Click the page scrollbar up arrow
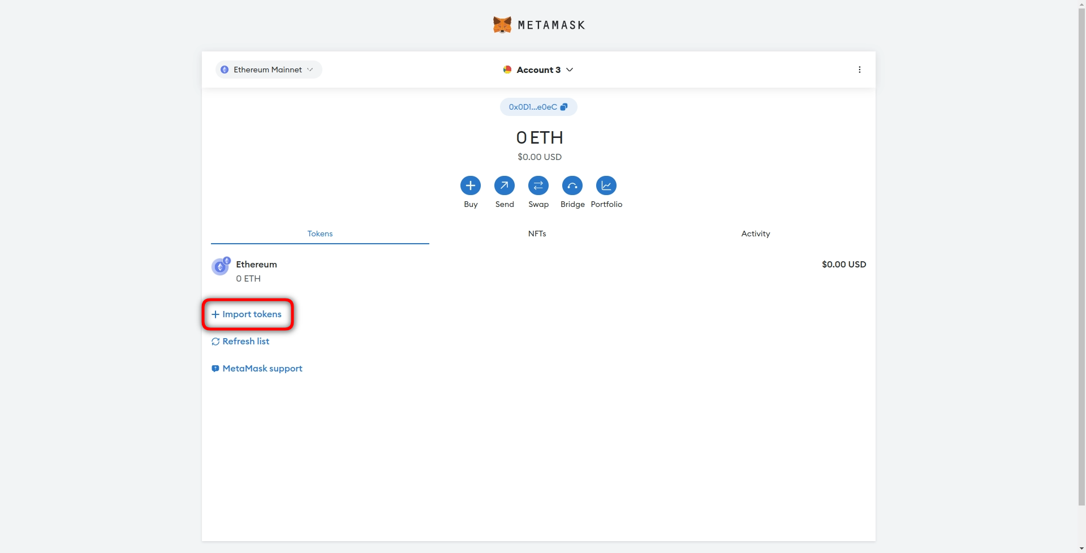1086x553 pixels. click(x=1081, y=4)
